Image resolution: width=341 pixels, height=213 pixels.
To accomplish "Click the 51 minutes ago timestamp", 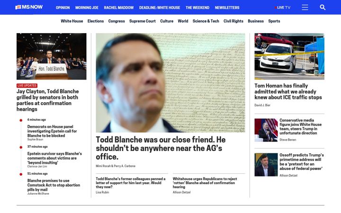I will [37, 174].
